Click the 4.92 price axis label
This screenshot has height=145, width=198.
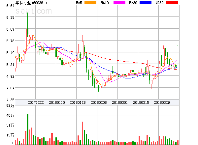[10, 76]
